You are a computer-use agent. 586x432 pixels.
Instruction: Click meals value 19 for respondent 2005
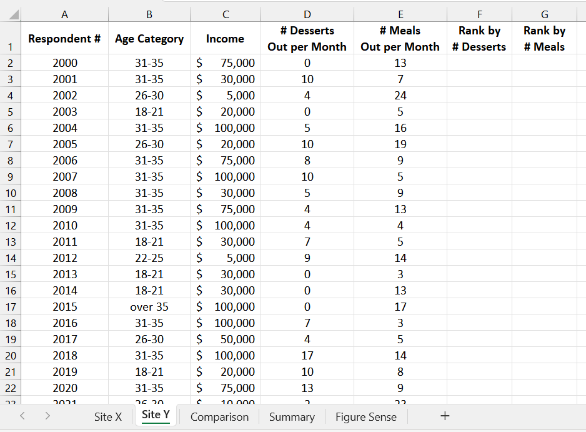(x=400, y=144)
